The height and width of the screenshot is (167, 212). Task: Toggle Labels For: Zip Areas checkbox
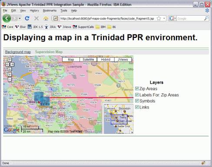(137, 95)
